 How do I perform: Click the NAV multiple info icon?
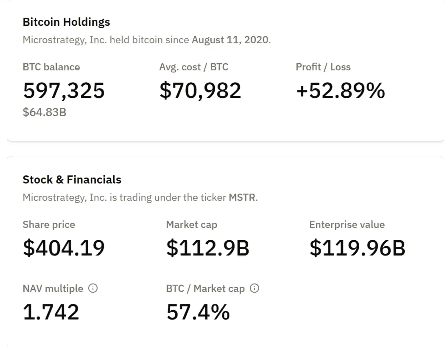tap(93, 288)
